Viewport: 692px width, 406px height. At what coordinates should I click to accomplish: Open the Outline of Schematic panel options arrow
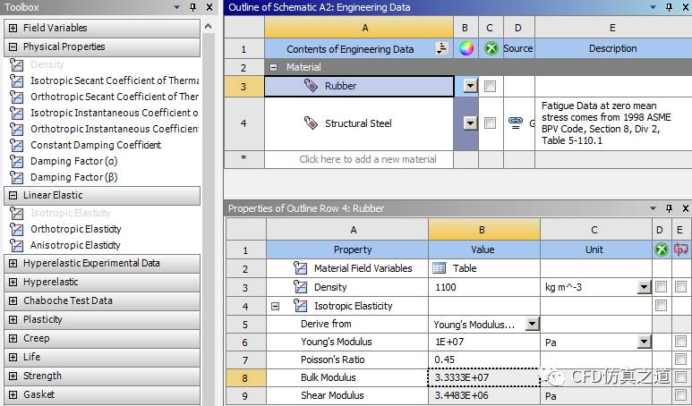[x=654, y=7]
